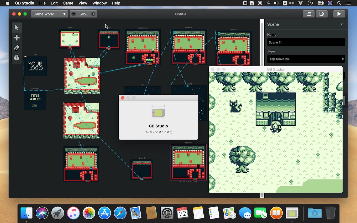357x223 pixels.
Task: Select the House scene thumbnail
Action: point(70,39)
